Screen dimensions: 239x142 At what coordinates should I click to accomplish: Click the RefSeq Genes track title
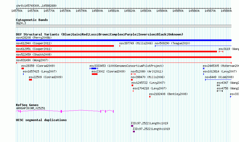pos(27,105)
